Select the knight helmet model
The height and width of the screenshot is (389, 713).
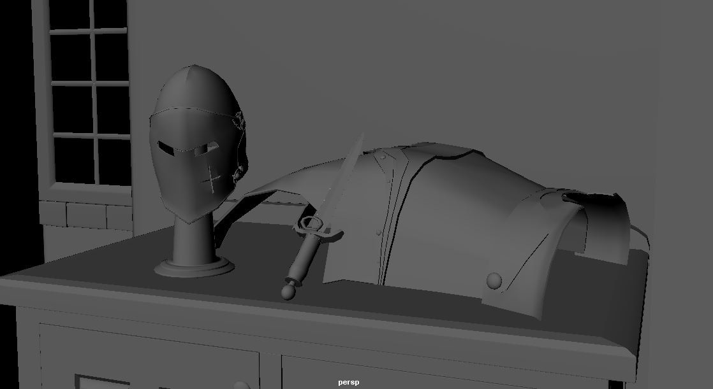[198, 143]
